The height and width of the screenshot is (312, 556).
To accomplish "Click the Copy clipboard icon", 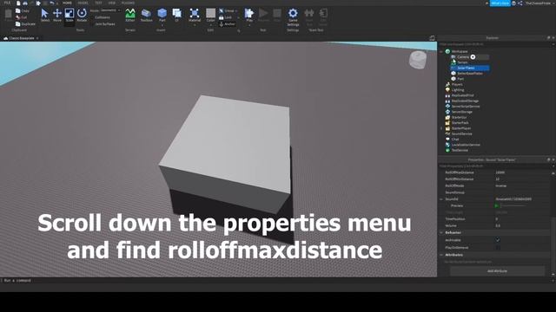I will coord(18,11).
